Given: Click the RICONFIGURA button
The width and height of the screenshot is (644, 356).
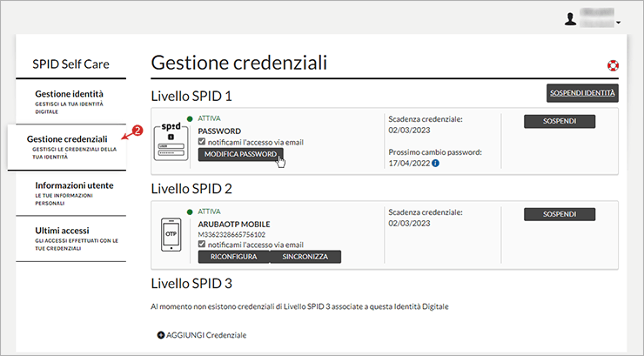Looking at the screenshot, I should point(234,257).
